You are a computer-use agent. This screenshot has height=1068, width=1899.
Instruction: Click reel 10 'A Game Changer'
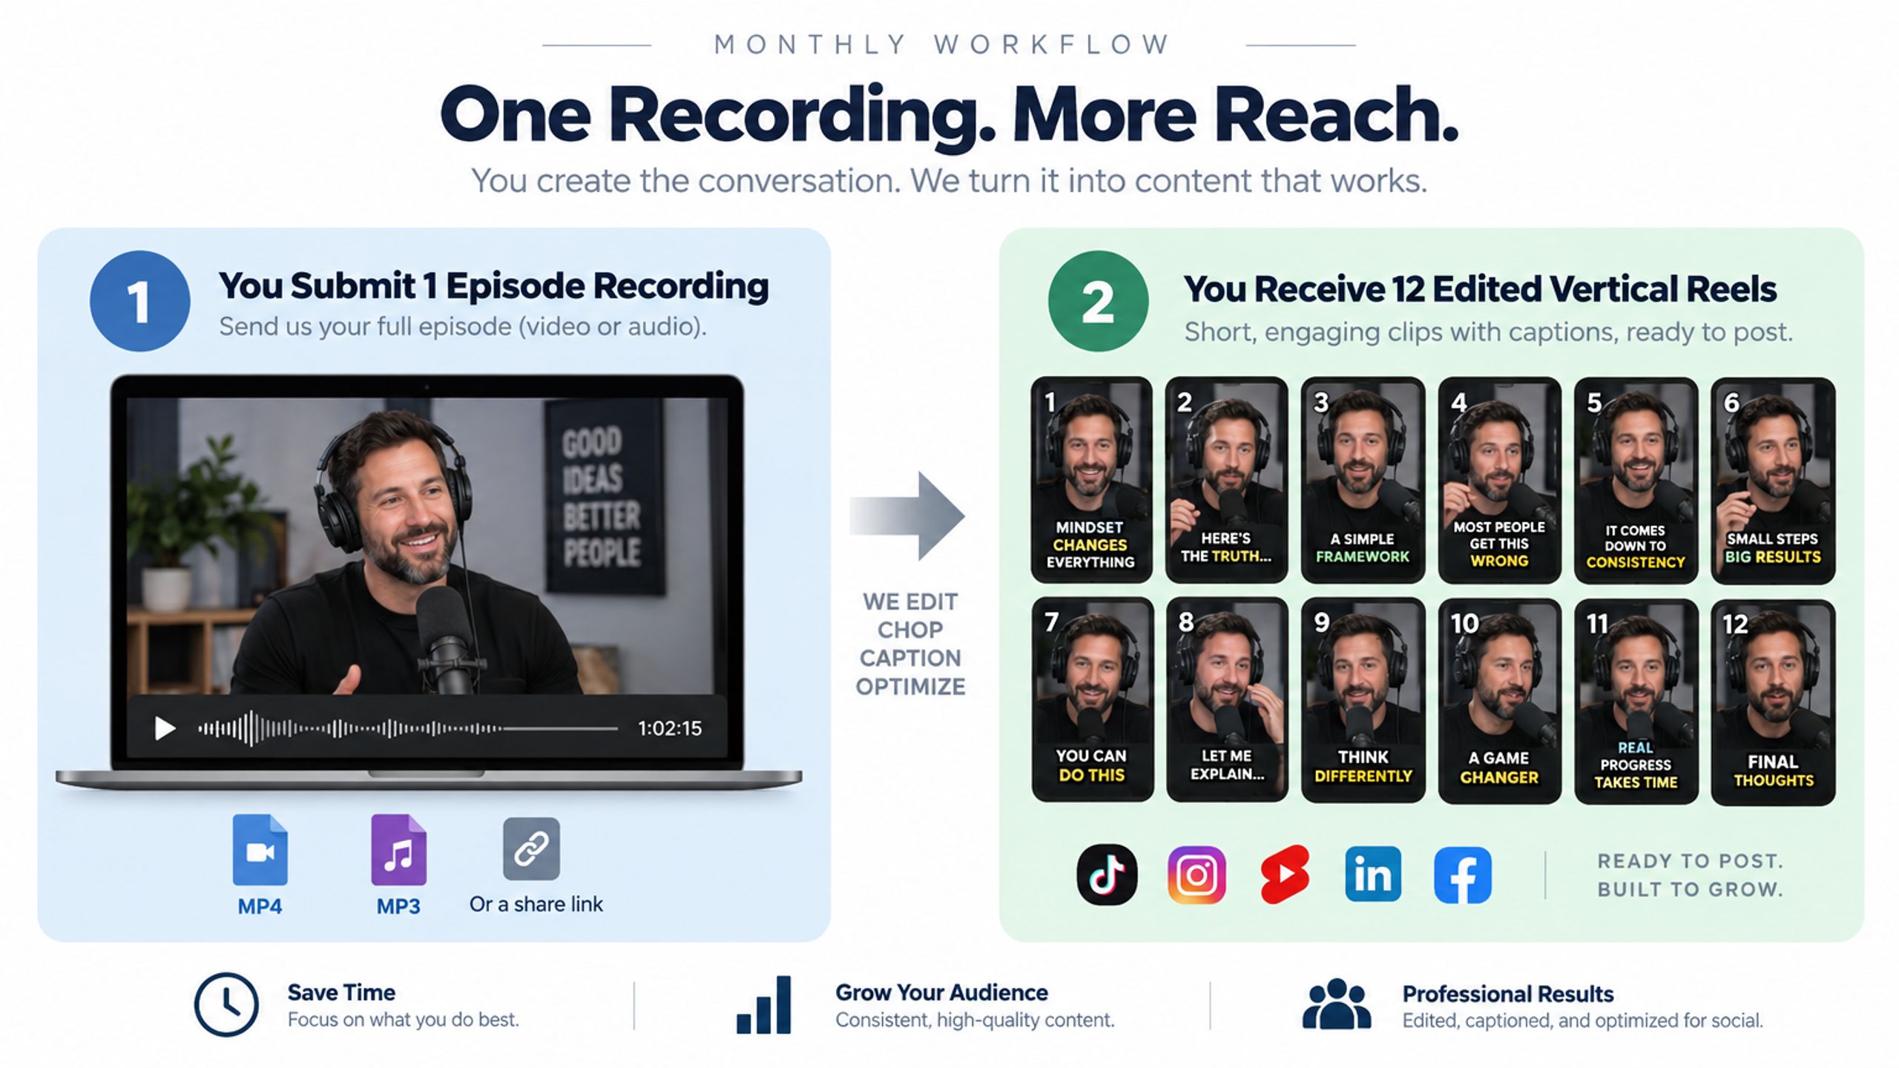(1499, 701)
